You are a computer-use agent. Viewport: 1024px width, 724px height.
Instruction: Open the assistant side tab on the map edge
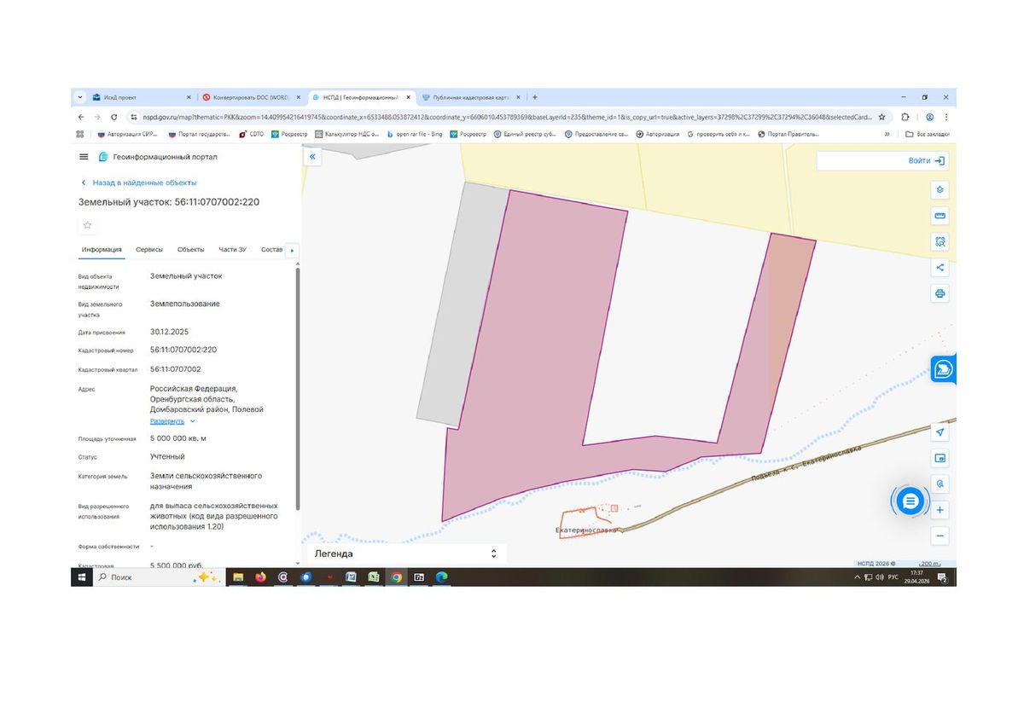click(943, 369)
